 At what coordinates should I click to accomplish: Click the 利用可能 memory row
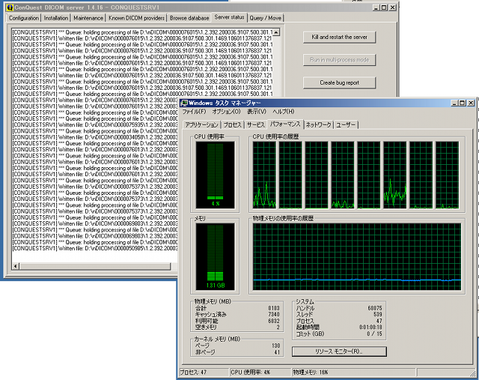click(x=237, y=321)
